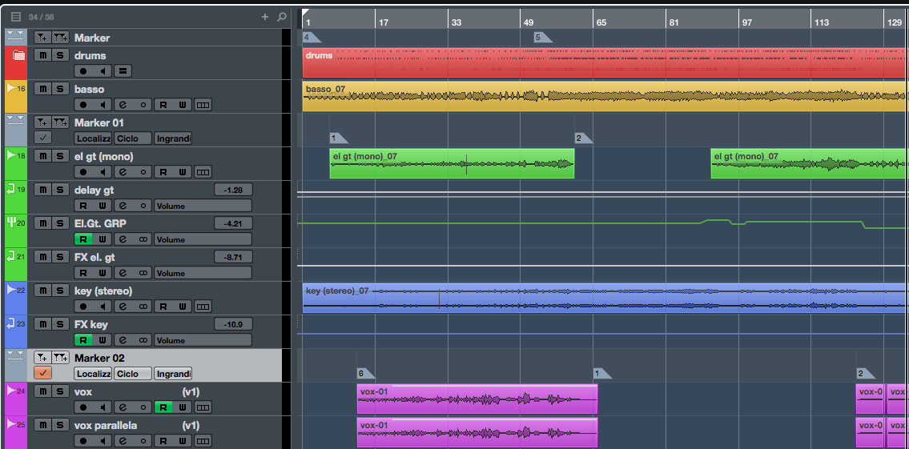Click bar 65 on the ruler
The image size is (909, 449).
tap(601, 22)
